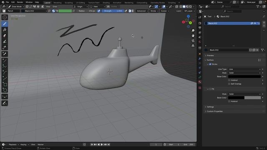Open the Render properties tab

coord(200,23)
